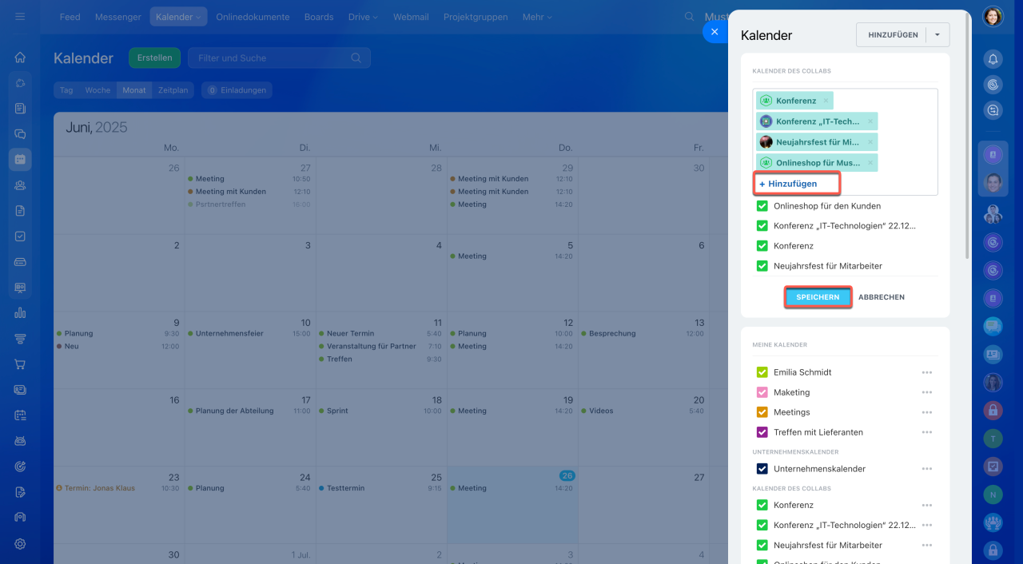
Task: Open three-dot menu for Maketing calendar
Action: pos(927,392)
